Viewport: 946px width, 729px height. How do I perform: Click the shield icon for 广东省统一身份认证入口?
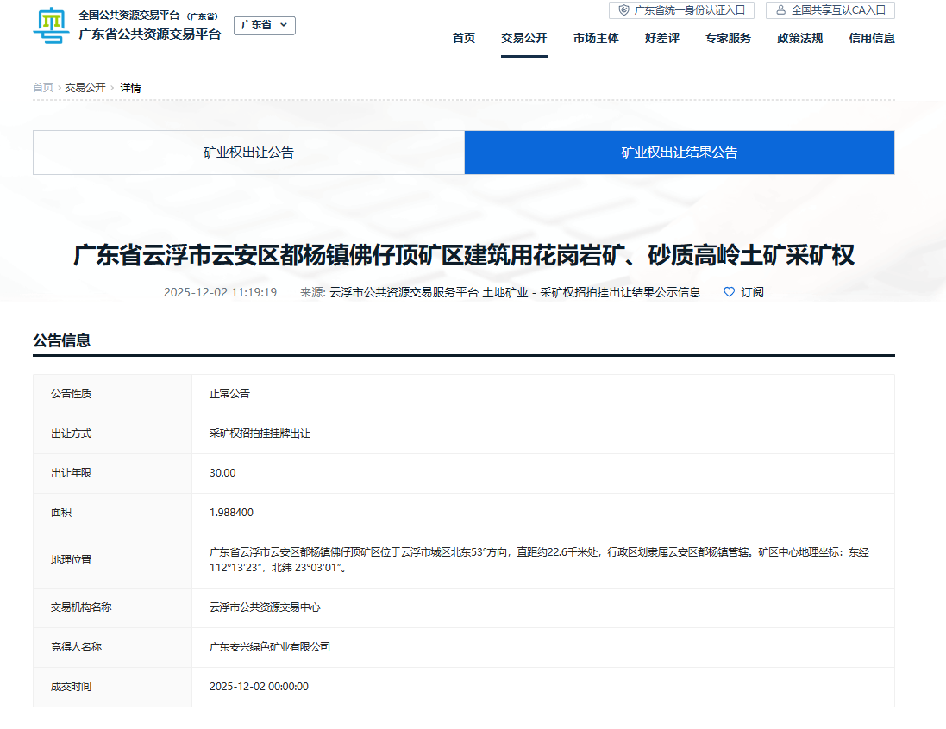pyautogui.click(x=623, y=10)
